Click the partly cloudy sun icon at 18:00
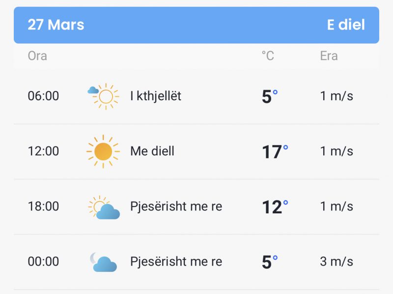 click(x=104, y=207)
